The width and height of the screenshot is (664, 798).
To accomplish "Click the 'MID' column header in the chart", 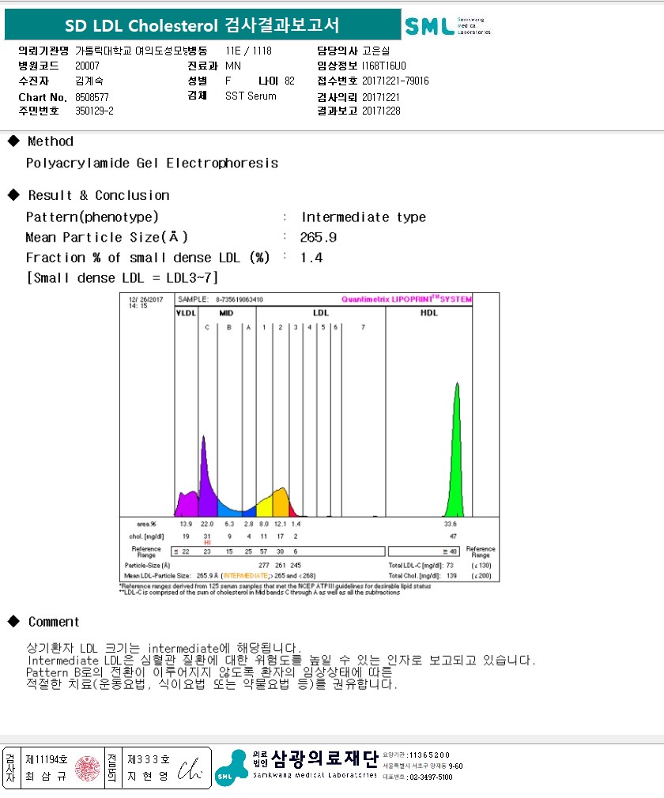I will (x=226, y=313).
